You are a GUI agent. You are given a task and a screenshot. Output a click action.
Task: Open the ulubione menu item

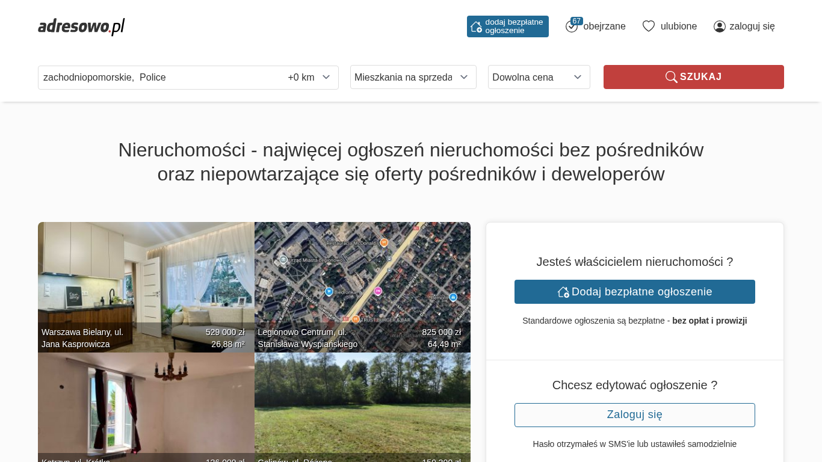678,26
